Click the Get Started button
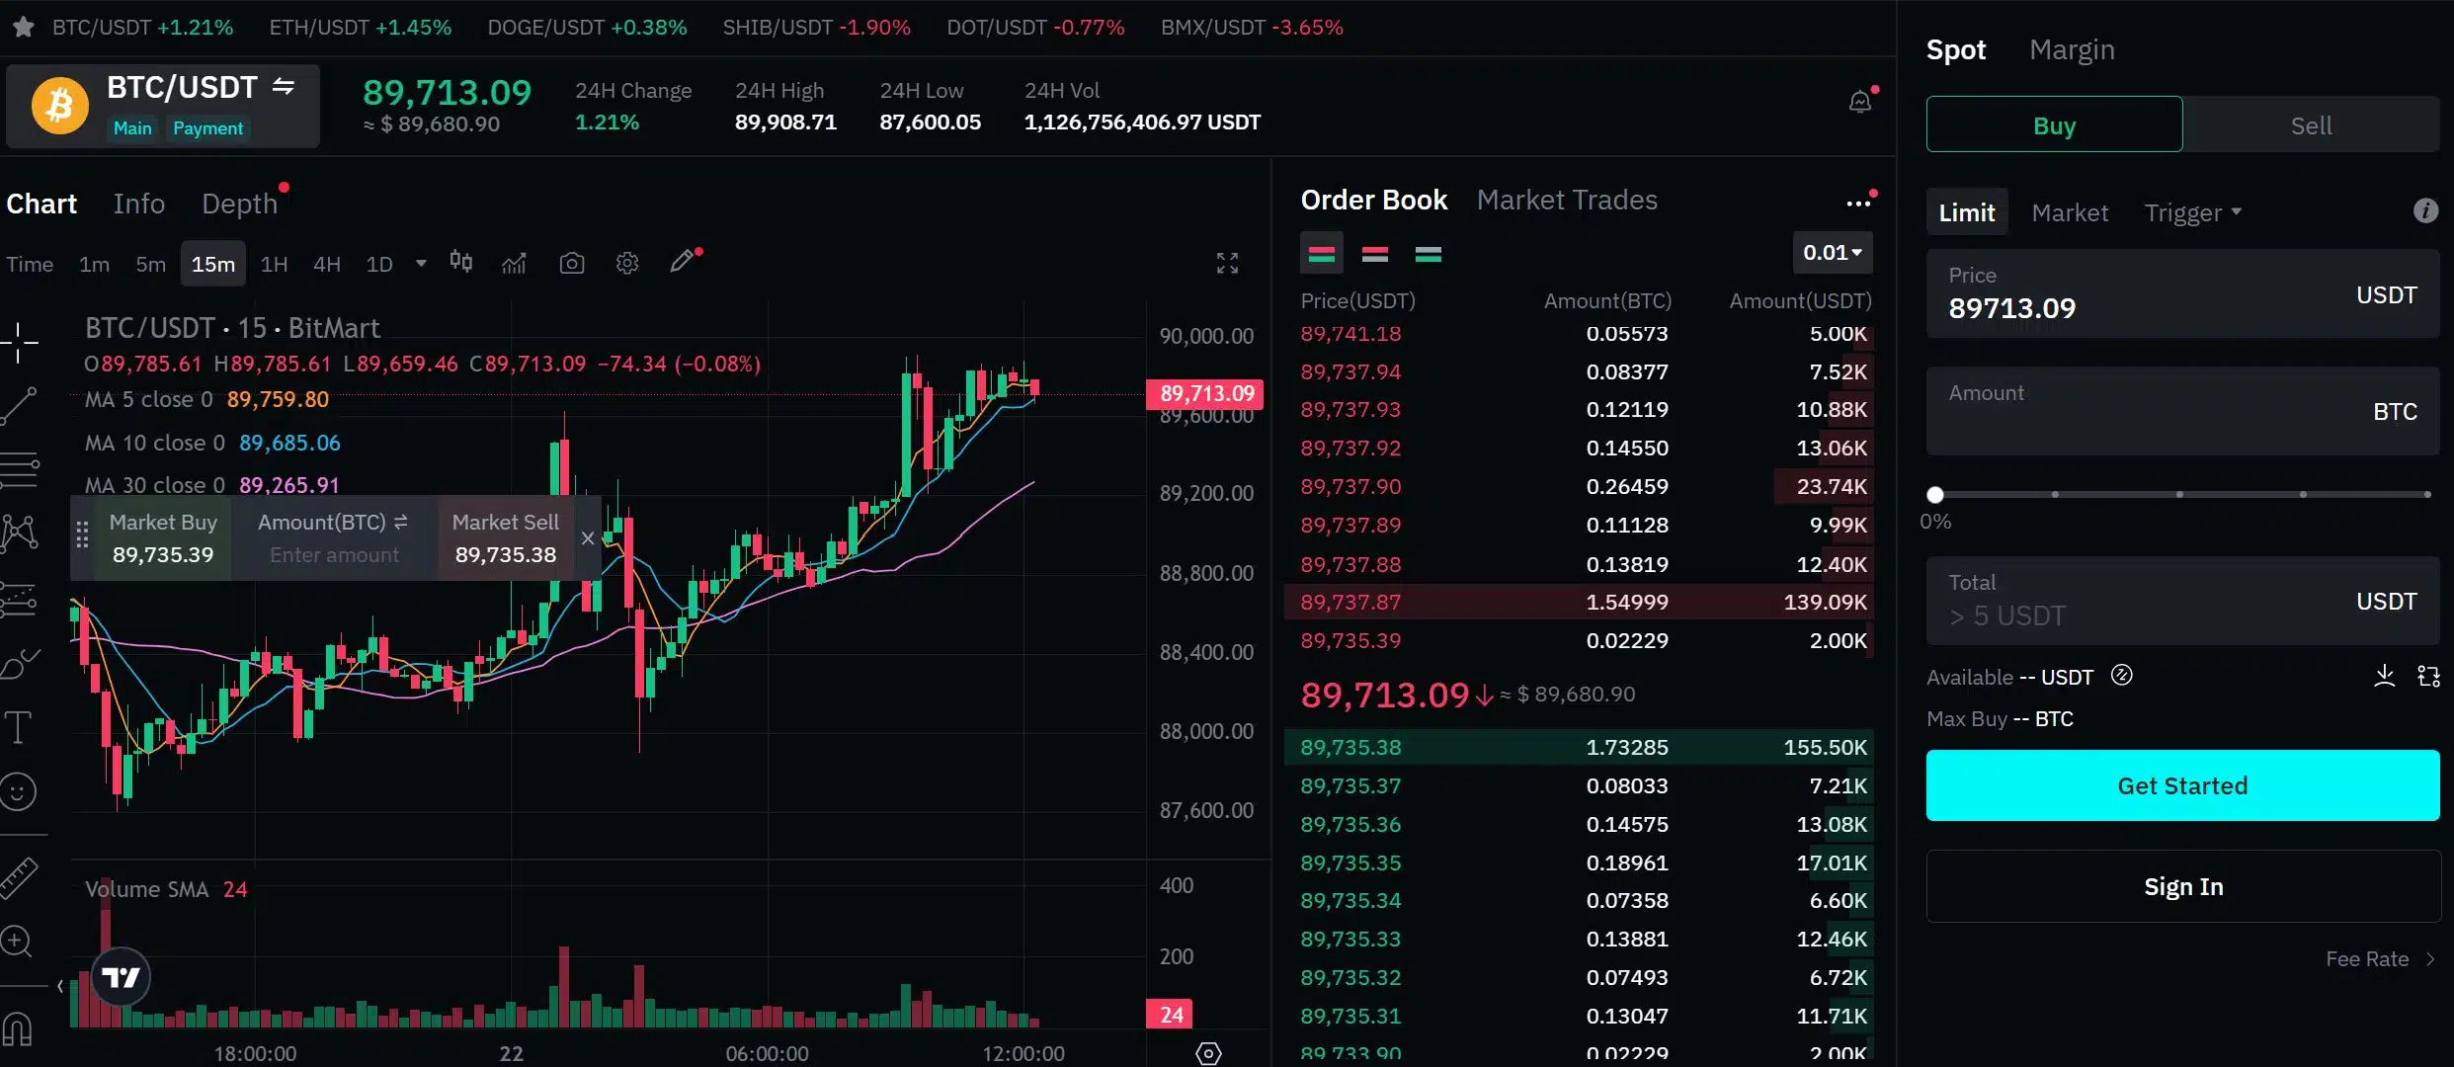 pyautogui.click(x=2181, y=785)
